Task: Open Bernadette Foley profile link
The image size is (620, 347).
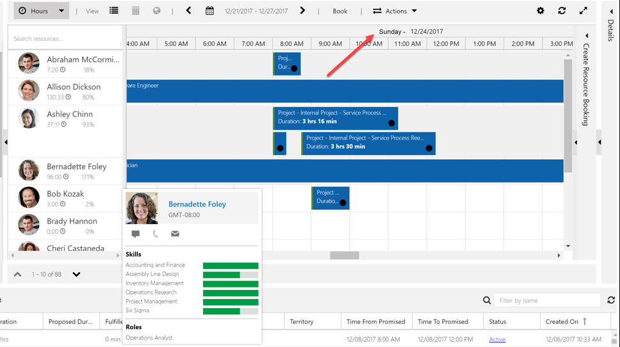Action: 197,204
